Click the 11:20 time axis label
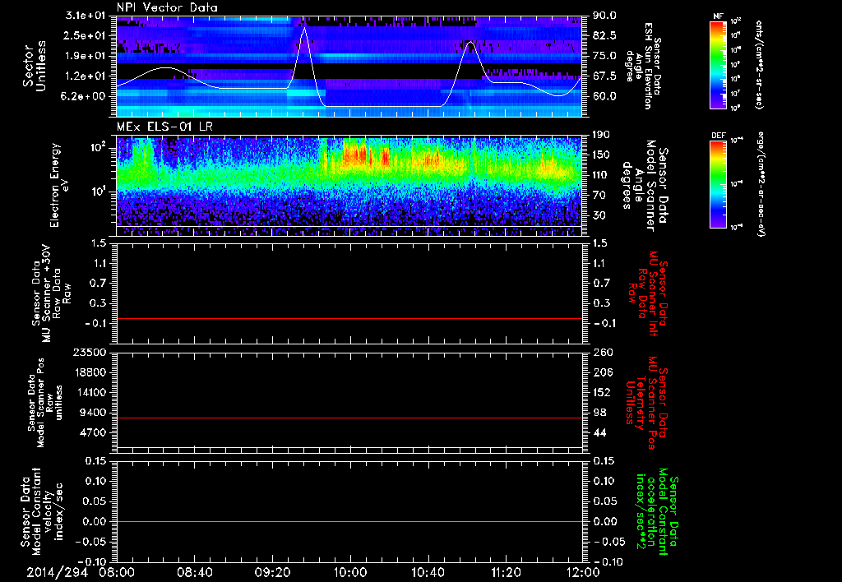Screen dimensions: 842x582 (x=506, y=572)
